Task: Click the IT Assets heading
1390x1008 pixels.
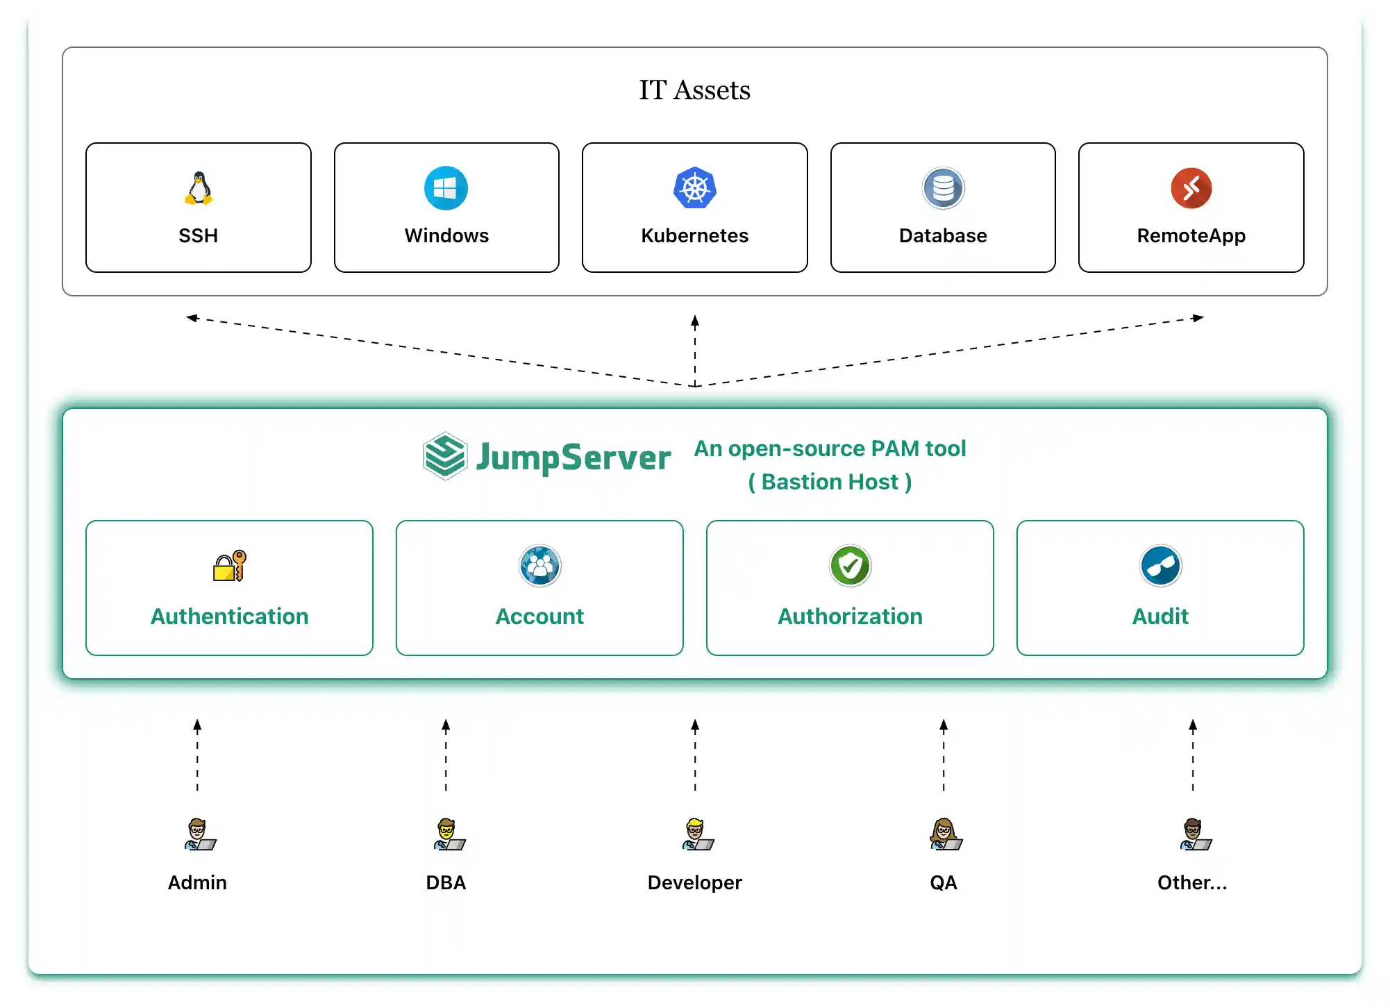Action: (x=694, y=90)
